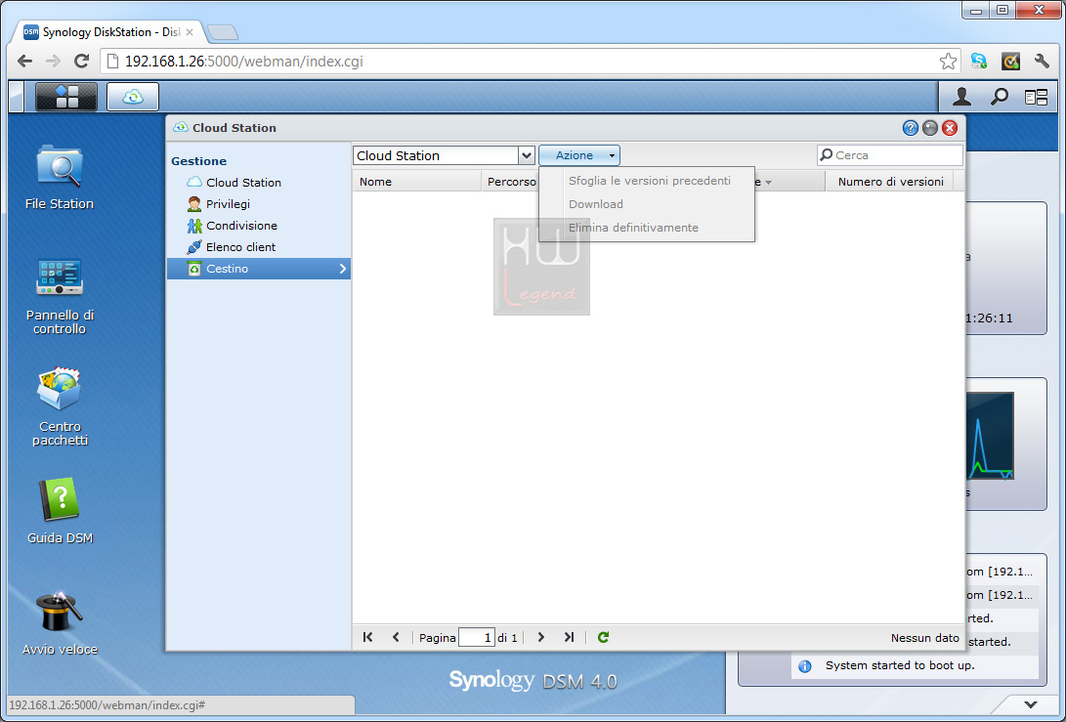Jump to last page arrow
Viewport: 1066px width, 722px height.
(x=569, y=637)
